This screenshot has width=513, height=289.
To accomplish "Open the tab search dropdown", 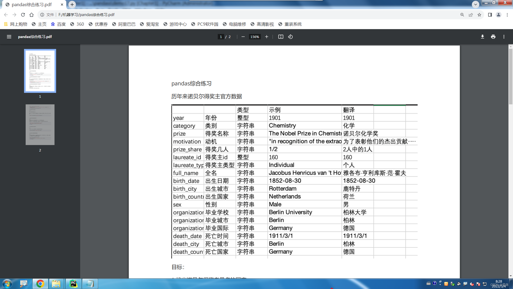I will (475, 5).
